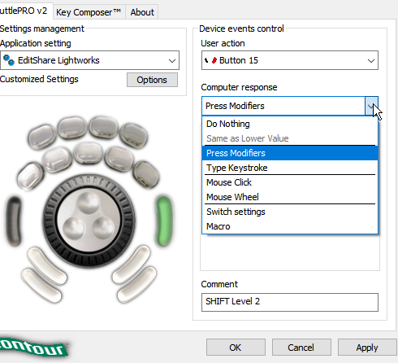
Task: Click the center jog wheel on device image
Action: click(x=89, y=221)
